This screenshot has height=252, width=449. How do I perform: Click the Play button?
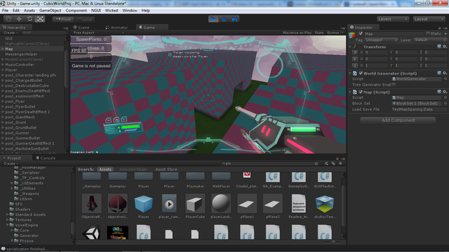214,19
